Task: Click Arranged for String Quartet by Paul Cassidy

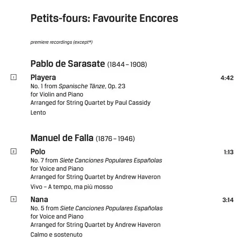Action: 90,103
